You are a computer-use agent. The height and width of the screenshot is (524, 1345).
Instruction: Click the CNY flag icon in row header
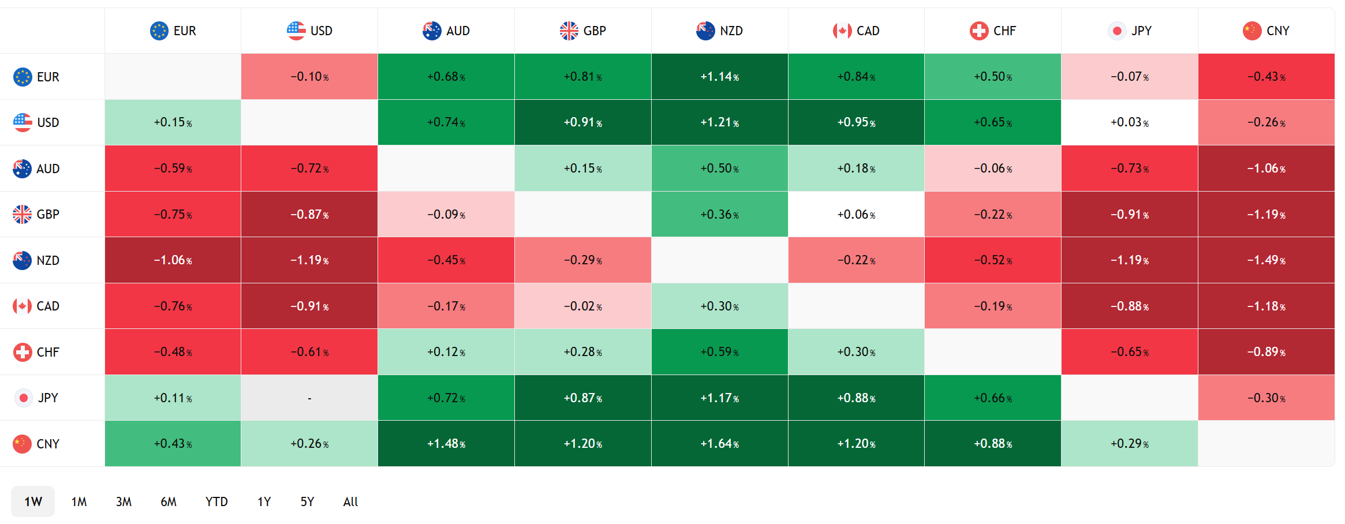pos(22,444)
